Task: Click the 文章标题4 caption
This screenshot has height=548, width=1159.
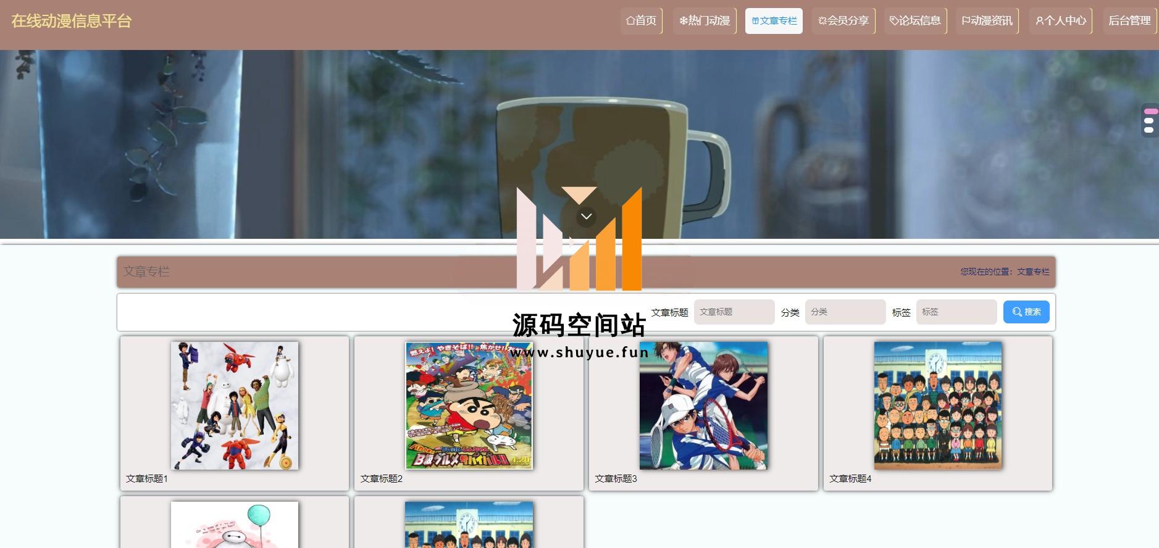Action: click(850, 479)
